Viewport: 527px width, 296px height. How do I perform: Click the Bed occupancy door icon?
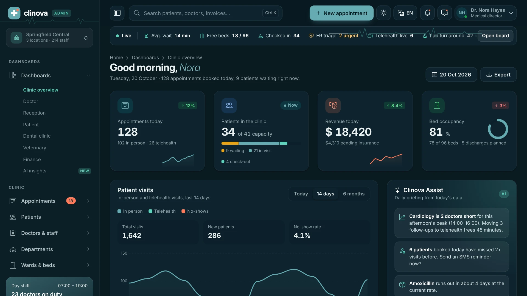point(437,106)
